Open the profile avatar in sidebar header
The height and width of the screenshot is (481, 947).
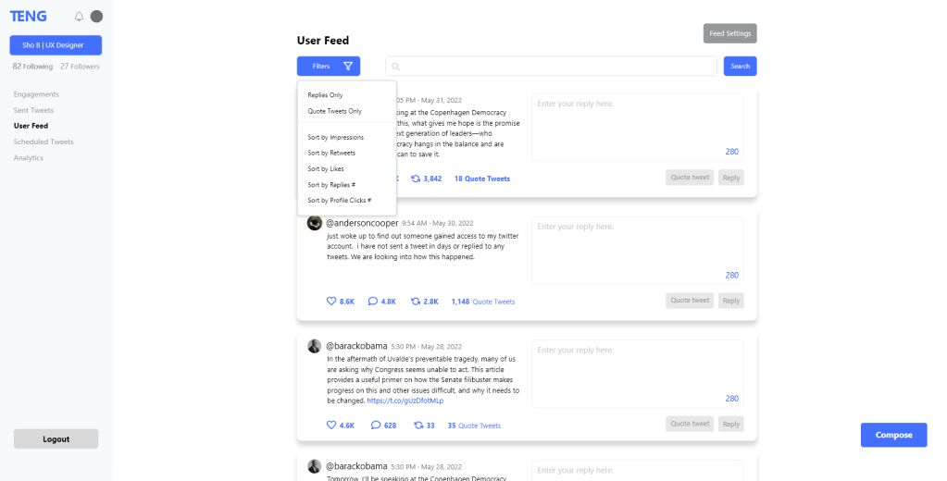[97, 17]
